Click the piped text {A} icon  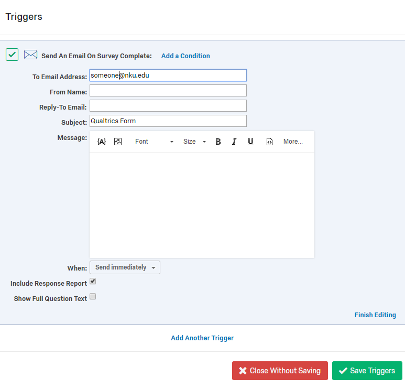point(102,142)
